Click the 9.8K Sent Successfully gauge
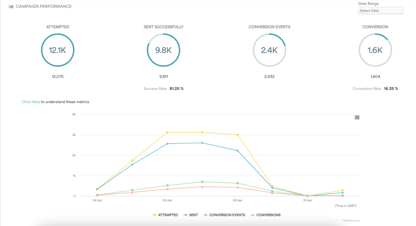 pos(163,50)
